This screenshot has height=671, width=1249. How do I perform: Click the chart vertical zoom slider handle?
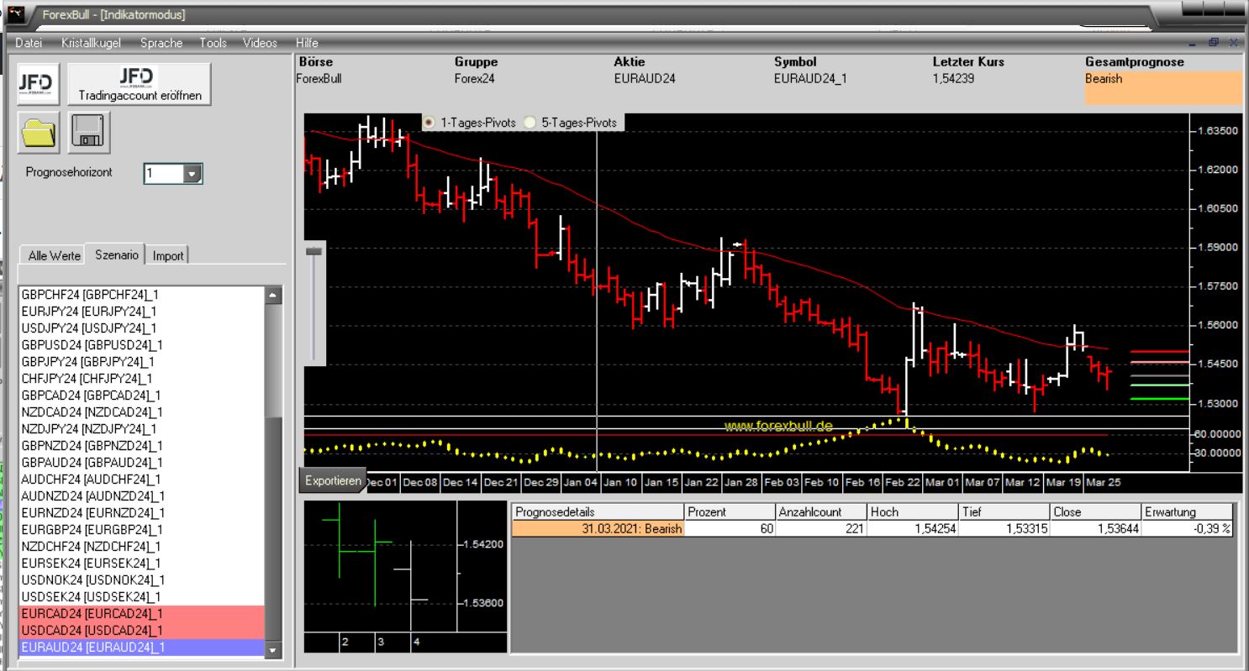pyautogui.click(x=314, y=250)
